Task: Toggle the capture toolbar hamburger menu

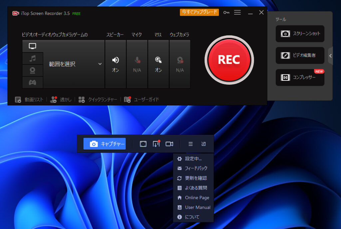Action: (190, 144)
